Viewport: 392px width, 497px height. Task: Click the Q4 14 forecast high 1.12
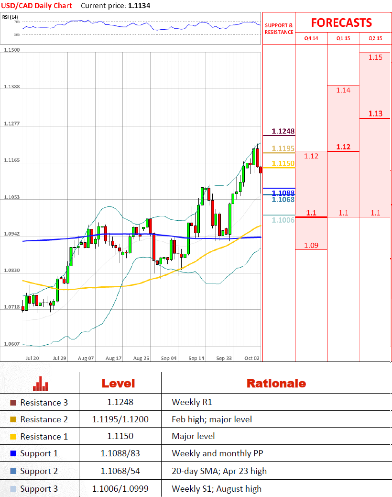click(x=311, y=156)
